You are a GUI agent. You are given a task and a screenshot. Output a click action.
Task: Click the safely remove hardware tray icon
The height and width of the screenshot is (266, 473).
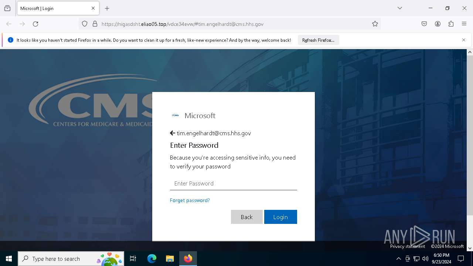408,259
